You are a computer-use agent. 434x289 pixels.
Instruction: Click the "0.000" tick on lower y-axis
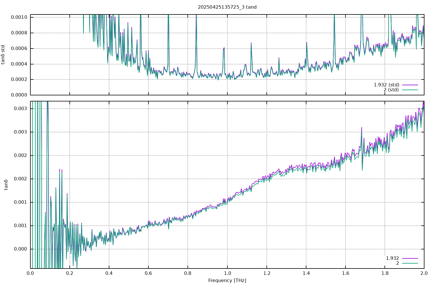coord(20,249)
